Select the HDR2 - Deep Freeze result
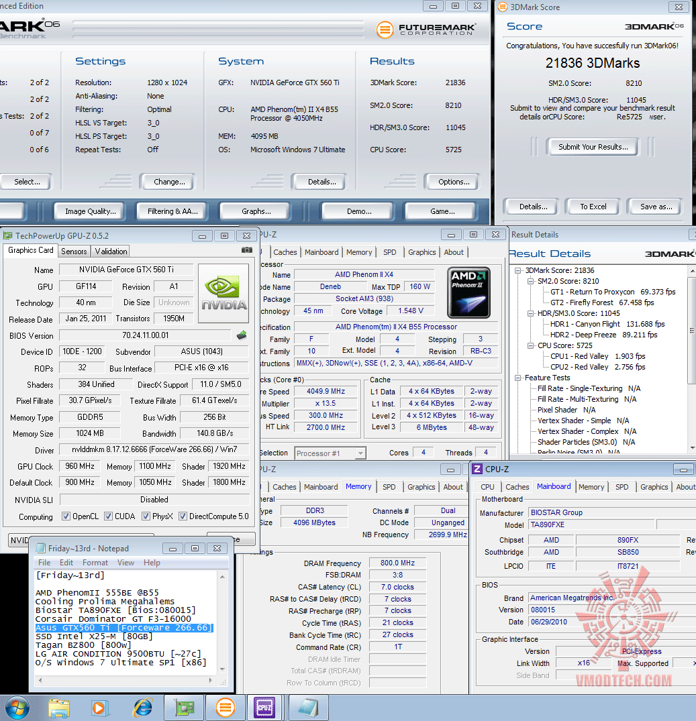 [x=603, y=335]
